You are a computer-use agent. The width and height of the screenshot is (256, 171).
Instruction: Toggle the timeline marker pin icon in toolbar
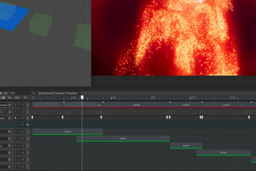pos(25,98)
